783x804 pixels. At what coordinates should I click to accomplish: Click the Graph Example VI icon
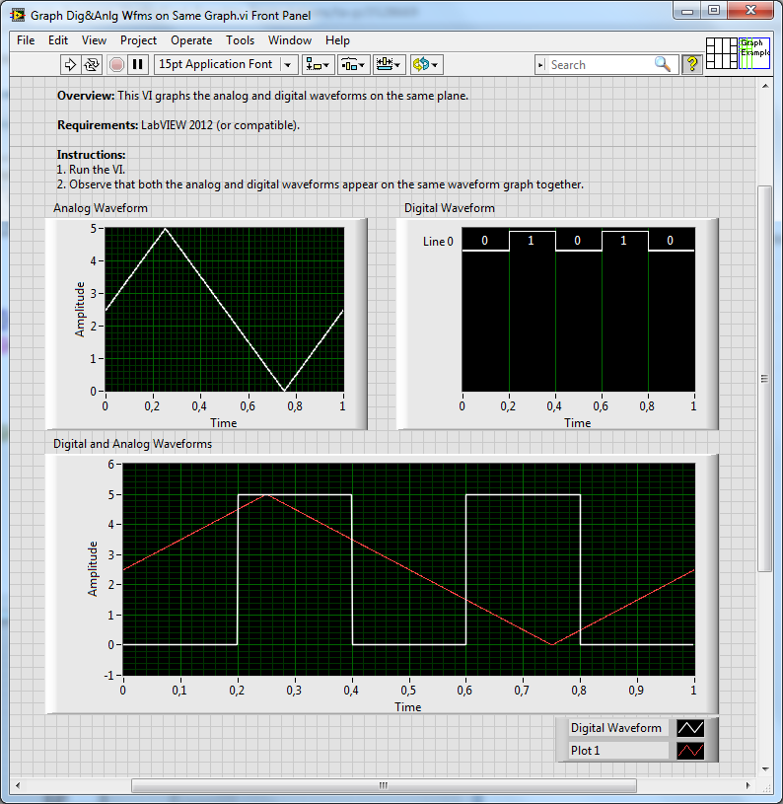tap(754, 53)
